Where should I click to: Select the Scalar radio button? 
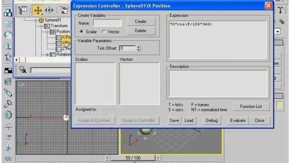click(x=82, y=32)
